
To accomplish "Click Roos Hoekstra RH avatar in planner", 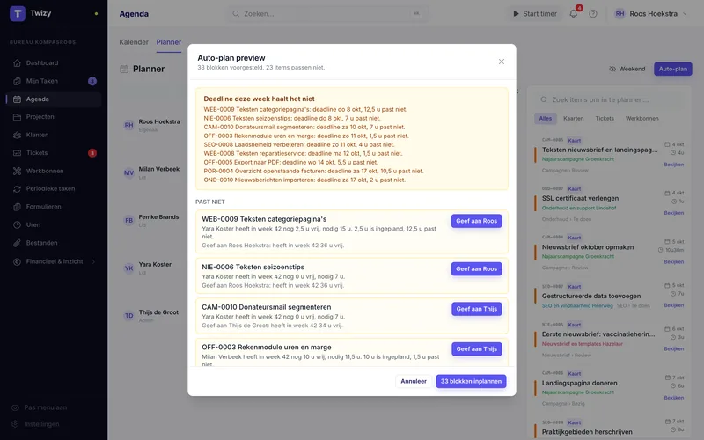I will tap(128, 125).
